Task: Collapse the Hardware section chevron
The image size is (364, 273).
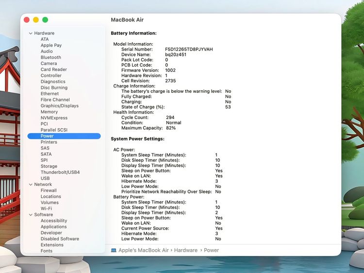Action: point(31,33)
